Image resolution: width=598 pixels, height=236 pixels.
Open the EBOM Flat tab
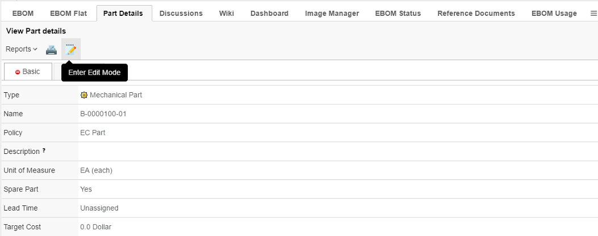pos(68,14)
